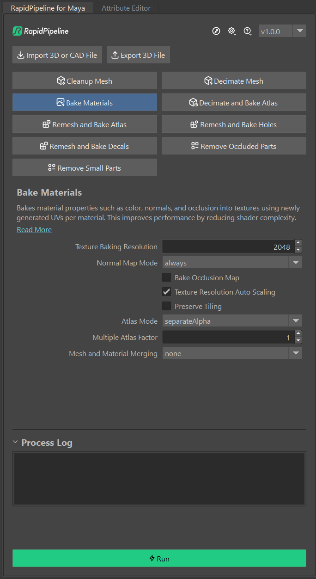
Task: Select Remove Small Parts preset
Action: click(85, 167)
